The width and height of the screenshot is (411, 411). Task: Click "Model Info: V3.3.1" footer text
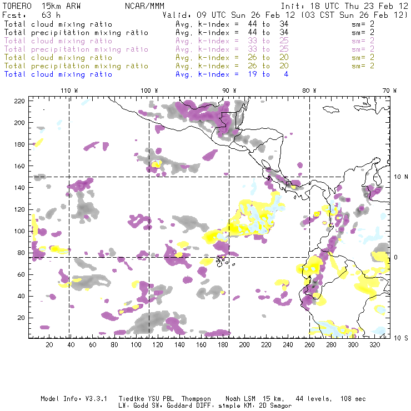[74, 399]
